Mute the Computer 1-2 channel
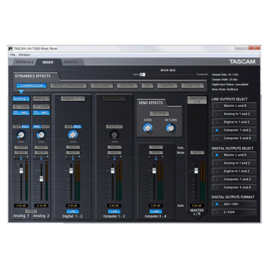269x269 pixels. coord(115,152)
